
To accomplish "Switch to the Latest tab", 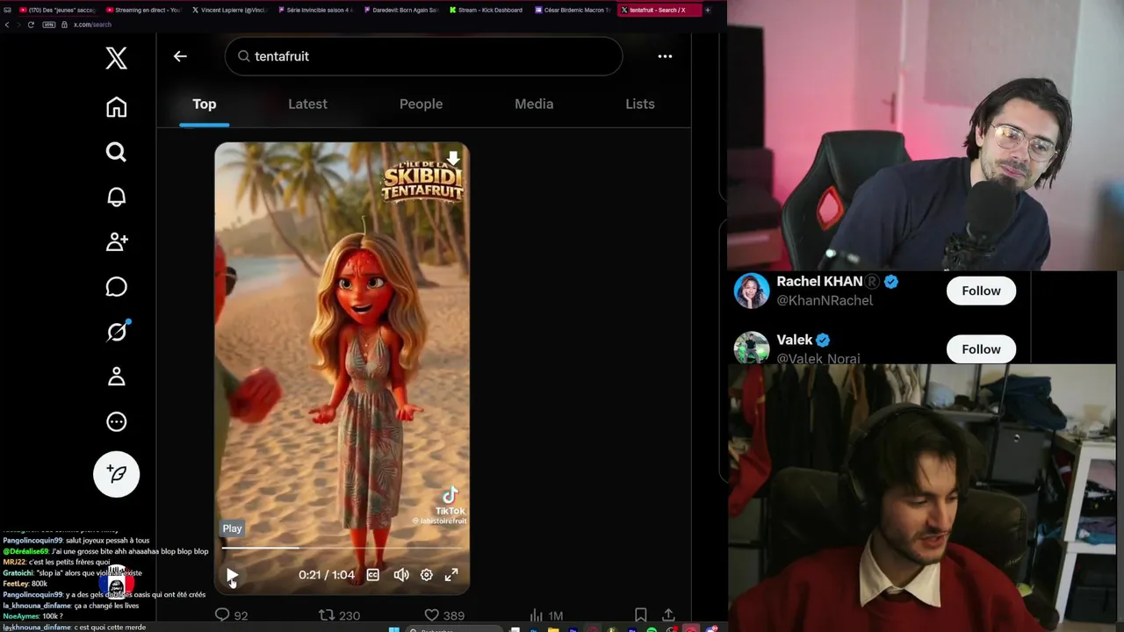I will pos(307,104).
